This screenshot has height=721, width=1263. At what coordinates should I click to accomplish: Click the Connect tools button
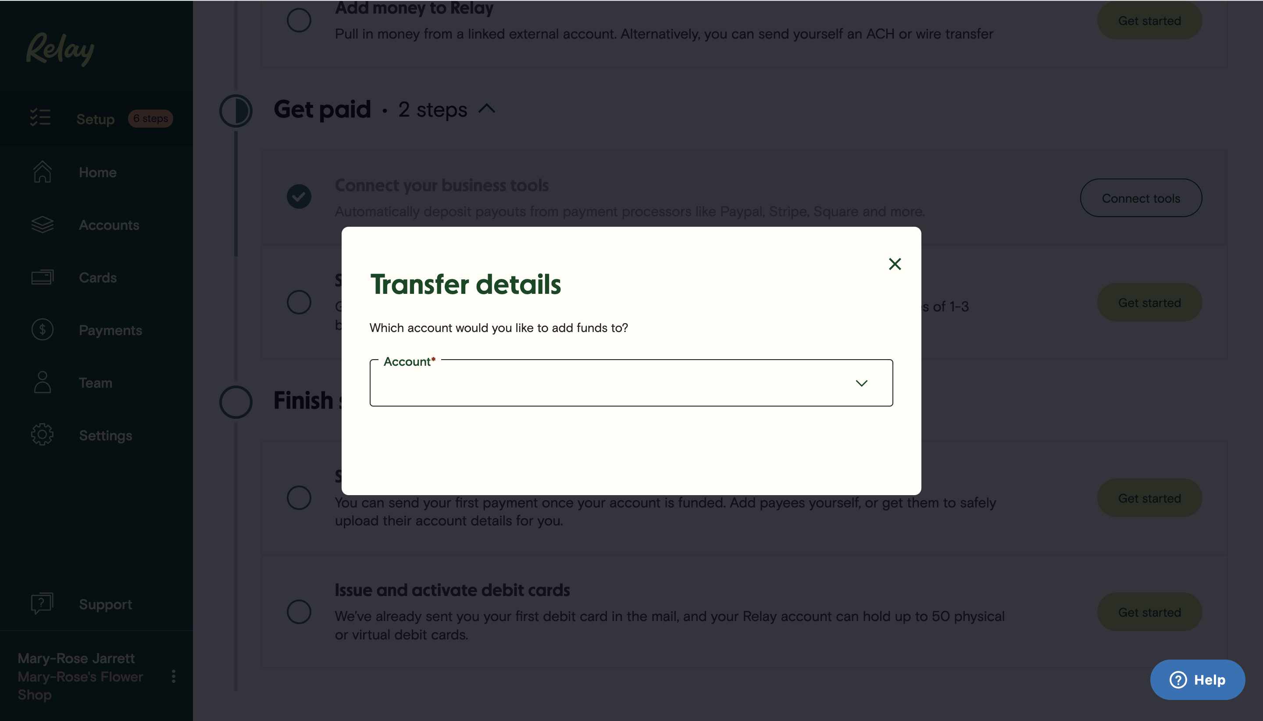click(x=1141, y=198)
